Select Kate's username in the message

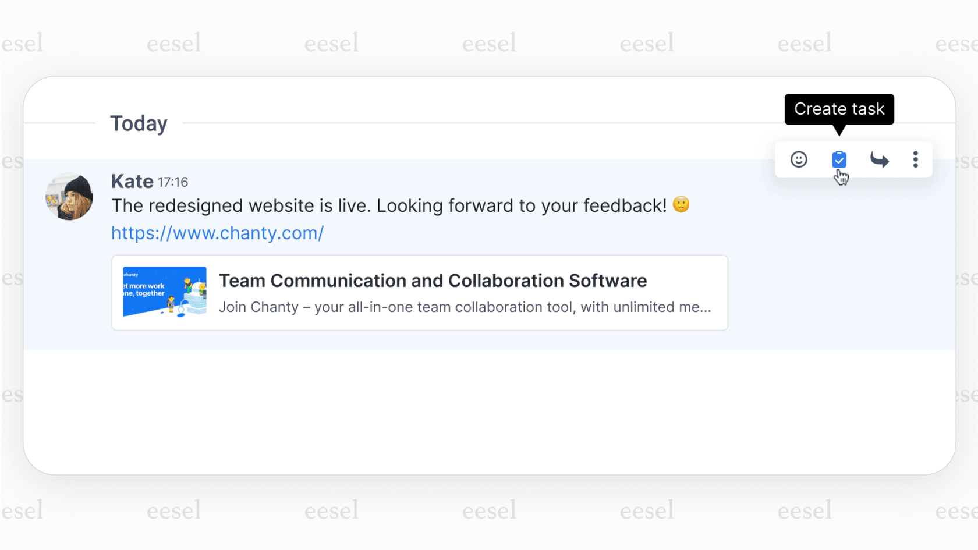(x=132, y=181)
